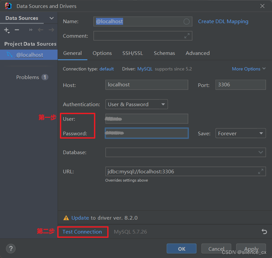Open the Advanced tab
The image size is (272, 258).
[198, 53]
